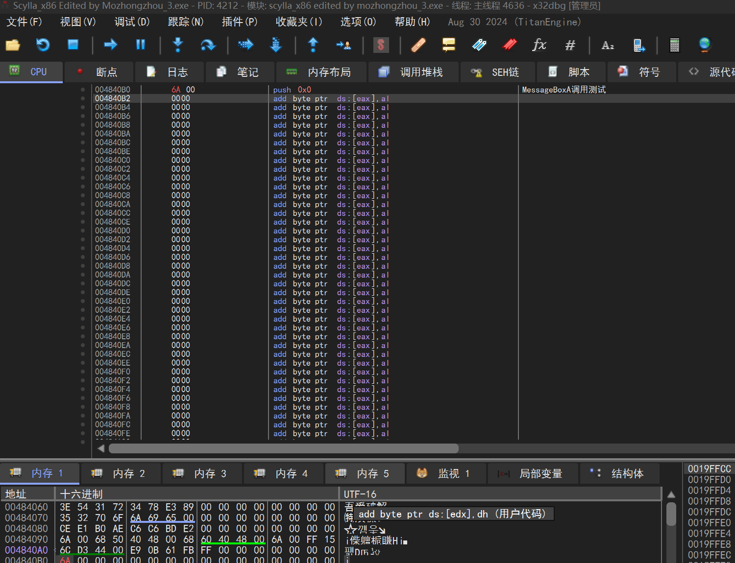Step over the next instruction
This screenshot has width=735, height=563.
[x=208, y=45]
